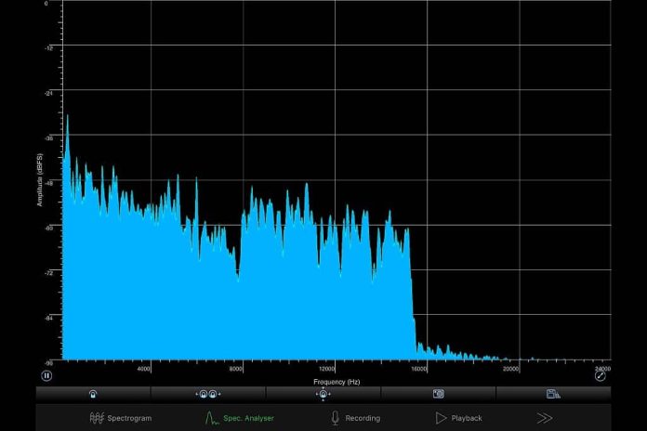Viewport: 647px width, 431px height.
Task: Click the Frequency (Hz) axis label
Action: point(337,382)
